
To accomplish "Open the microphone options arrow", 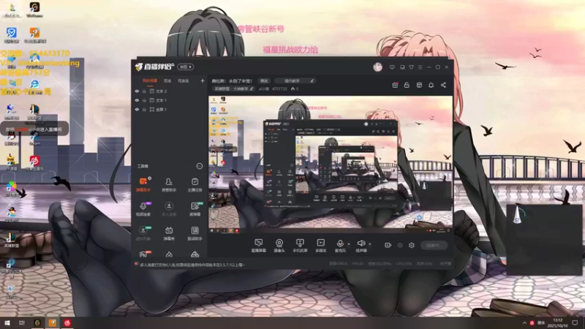I will click(x=349, y=244).
